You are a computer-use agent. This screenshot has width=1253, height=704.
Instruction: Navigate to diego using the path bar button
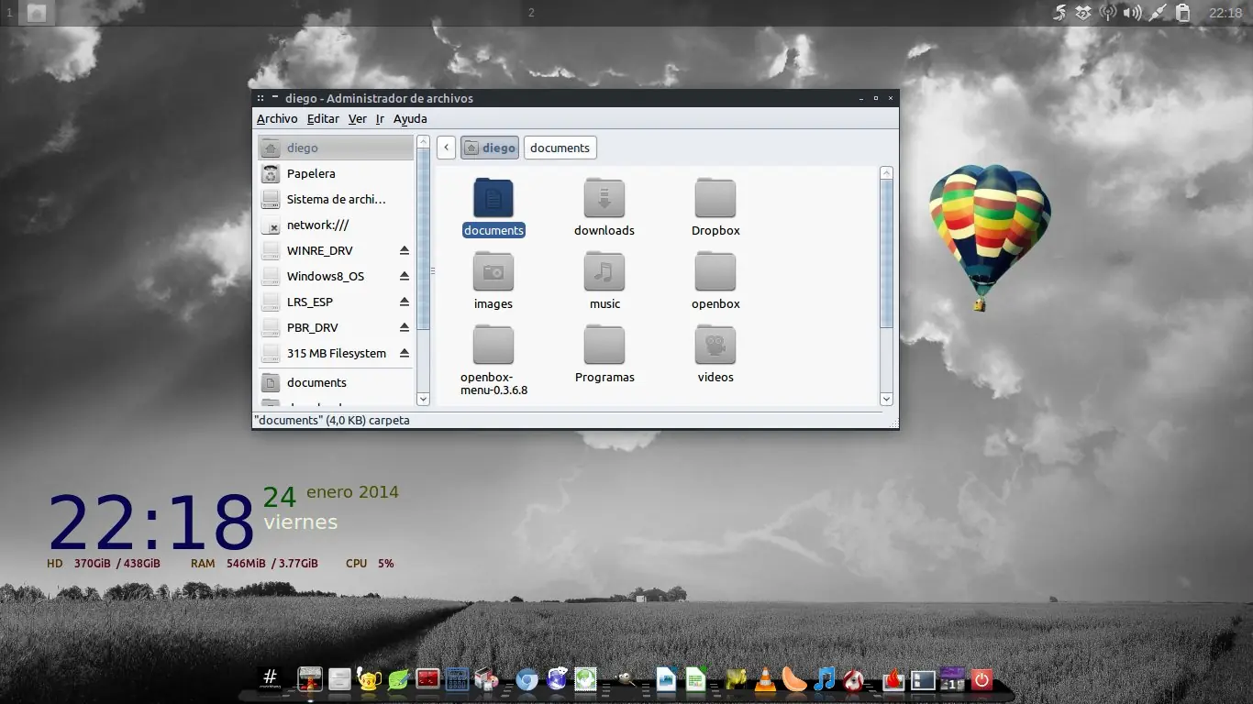pos(489,148)
